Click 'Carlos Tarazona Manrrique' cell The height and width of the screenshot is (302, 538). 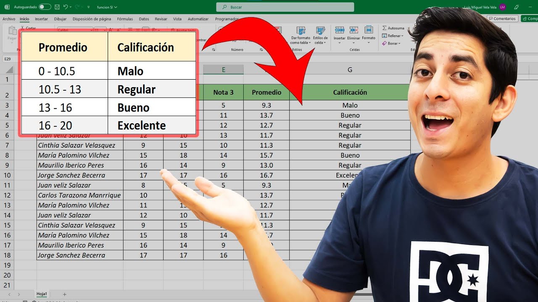pyautogui.click(x=80, y=195)
